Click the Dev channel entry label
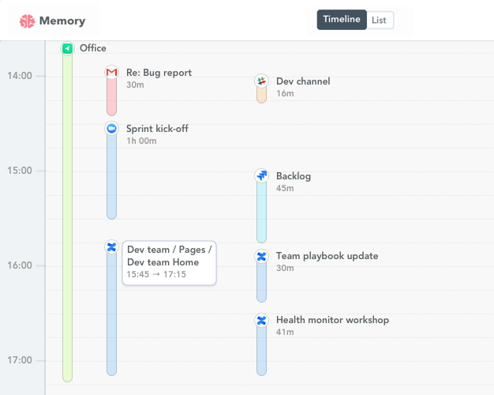This screenshot has width=494, height=395. pyautogui.click(x=303, y=81)
